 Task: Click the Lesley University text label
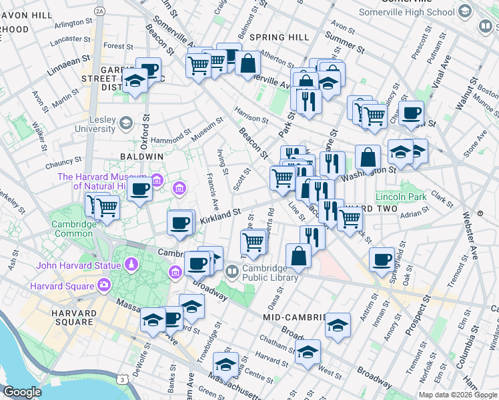point(95,124)
